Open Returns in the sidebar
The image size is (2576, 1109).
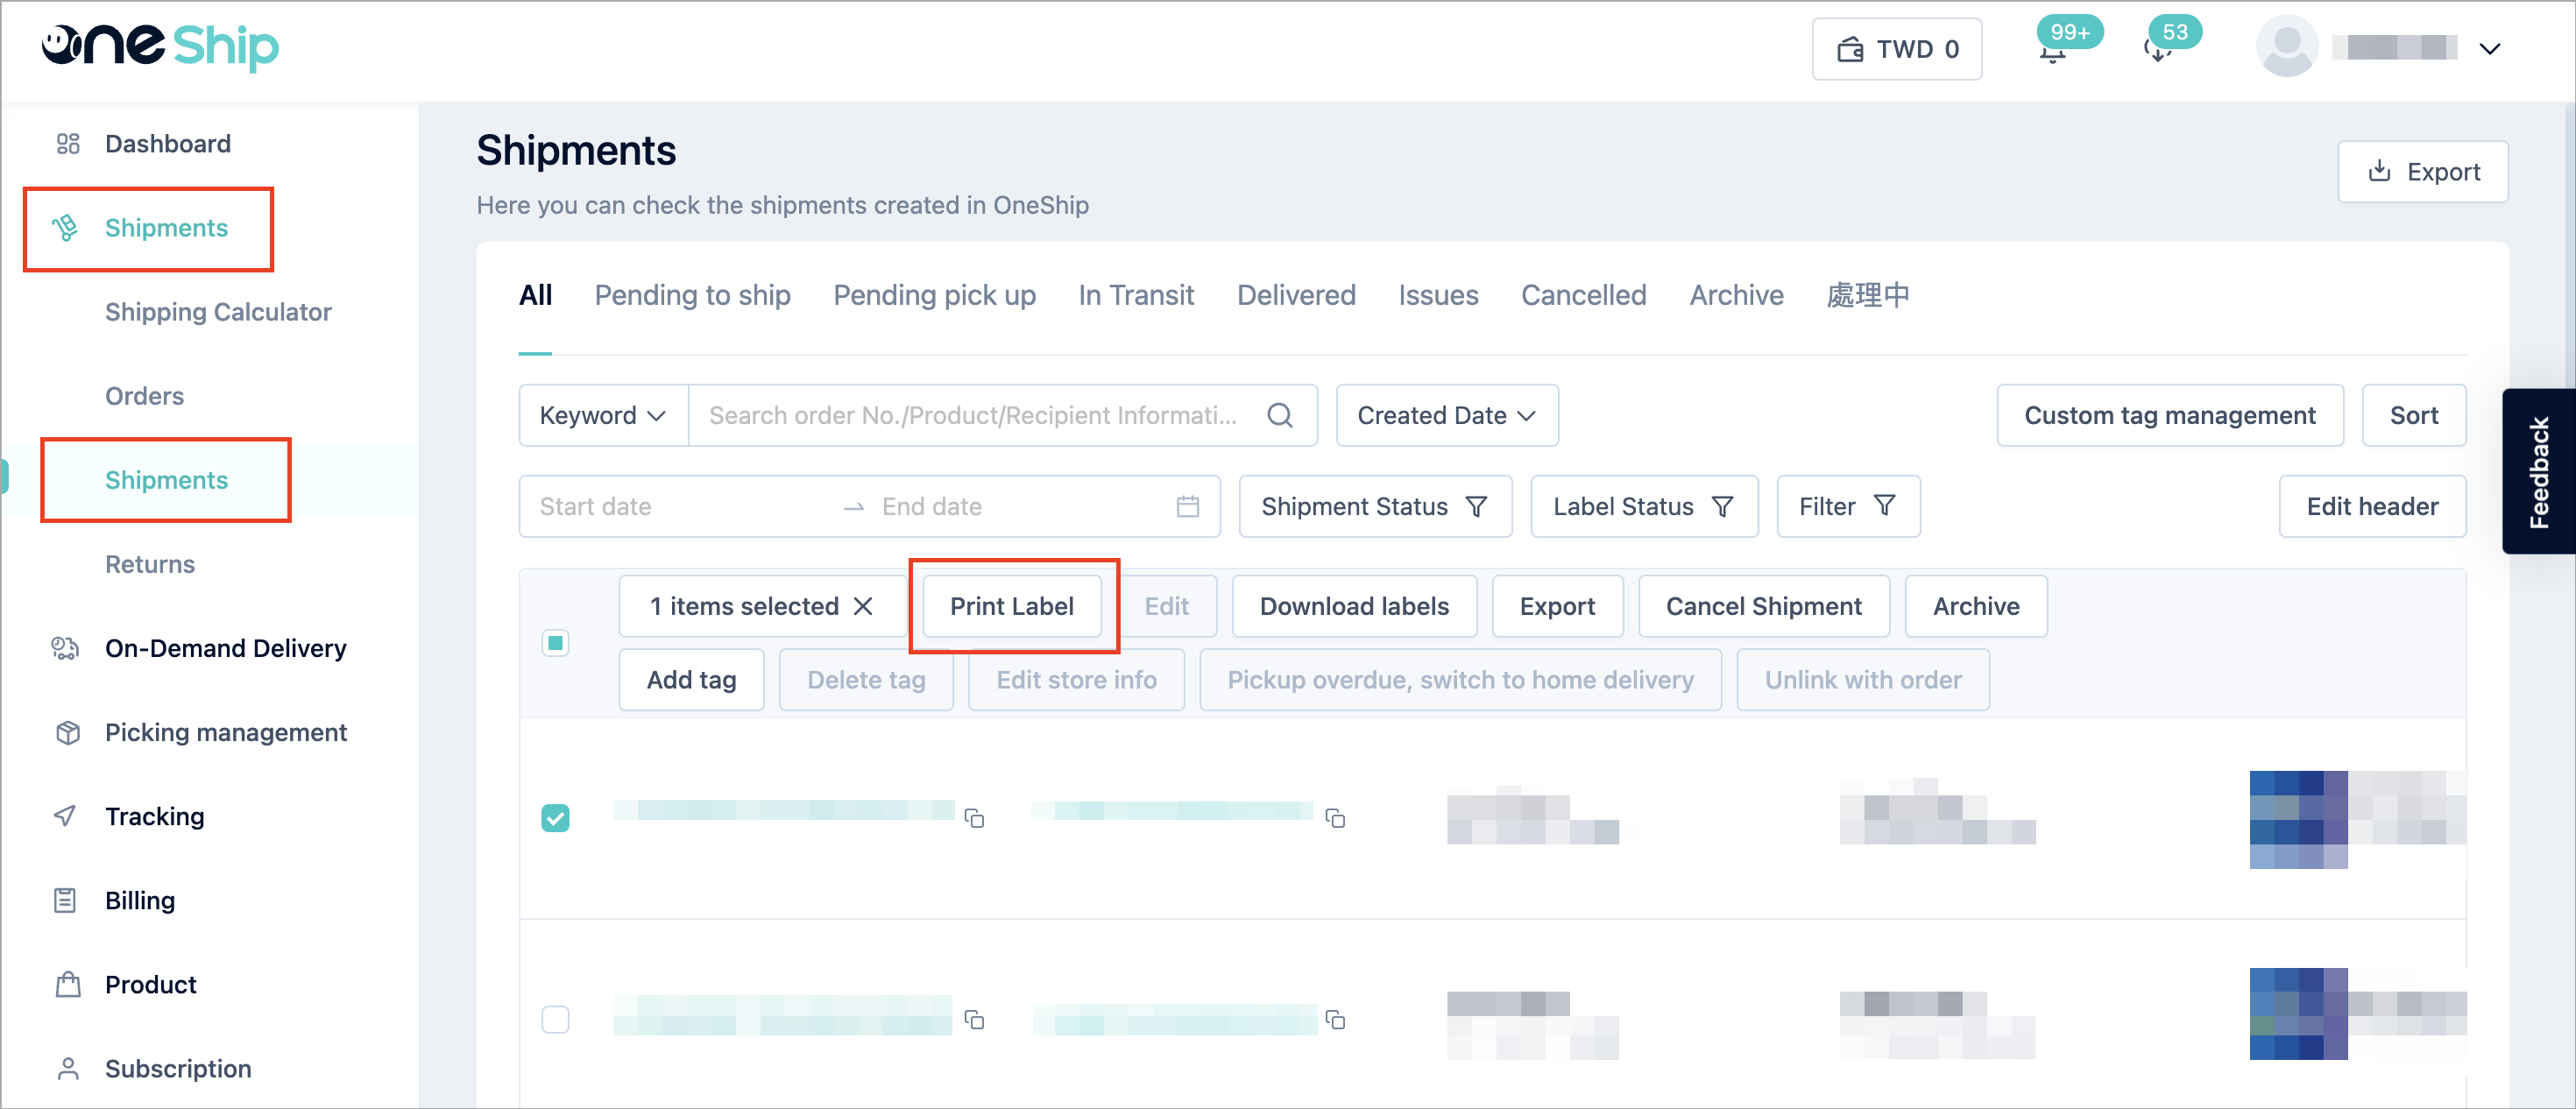150,564
